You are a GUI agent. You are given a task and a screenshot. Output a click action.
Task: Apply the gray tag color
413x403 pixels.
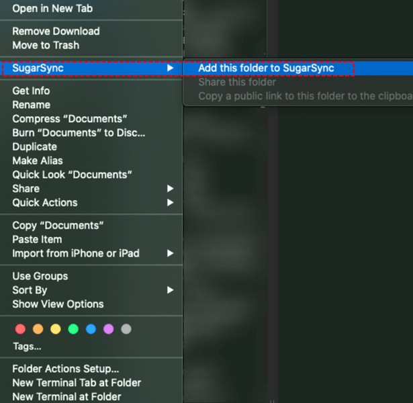coord(126,329)
